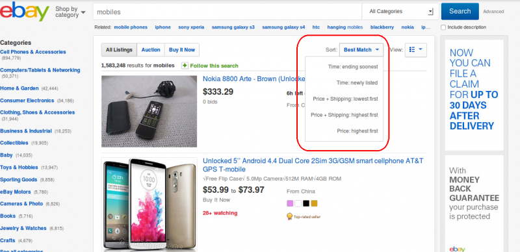Viewport: 520px width, 252px height.
Task: Click the green plus follow search icon
Action: click(185, 66)
